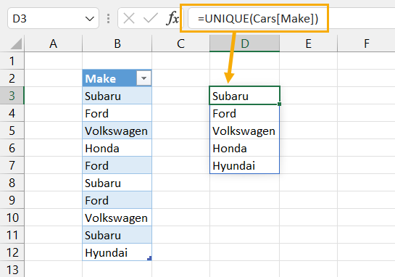Select cell B8 containing Subaru
The height and width of the screenshot is (277, 395).
coord(117,183)
